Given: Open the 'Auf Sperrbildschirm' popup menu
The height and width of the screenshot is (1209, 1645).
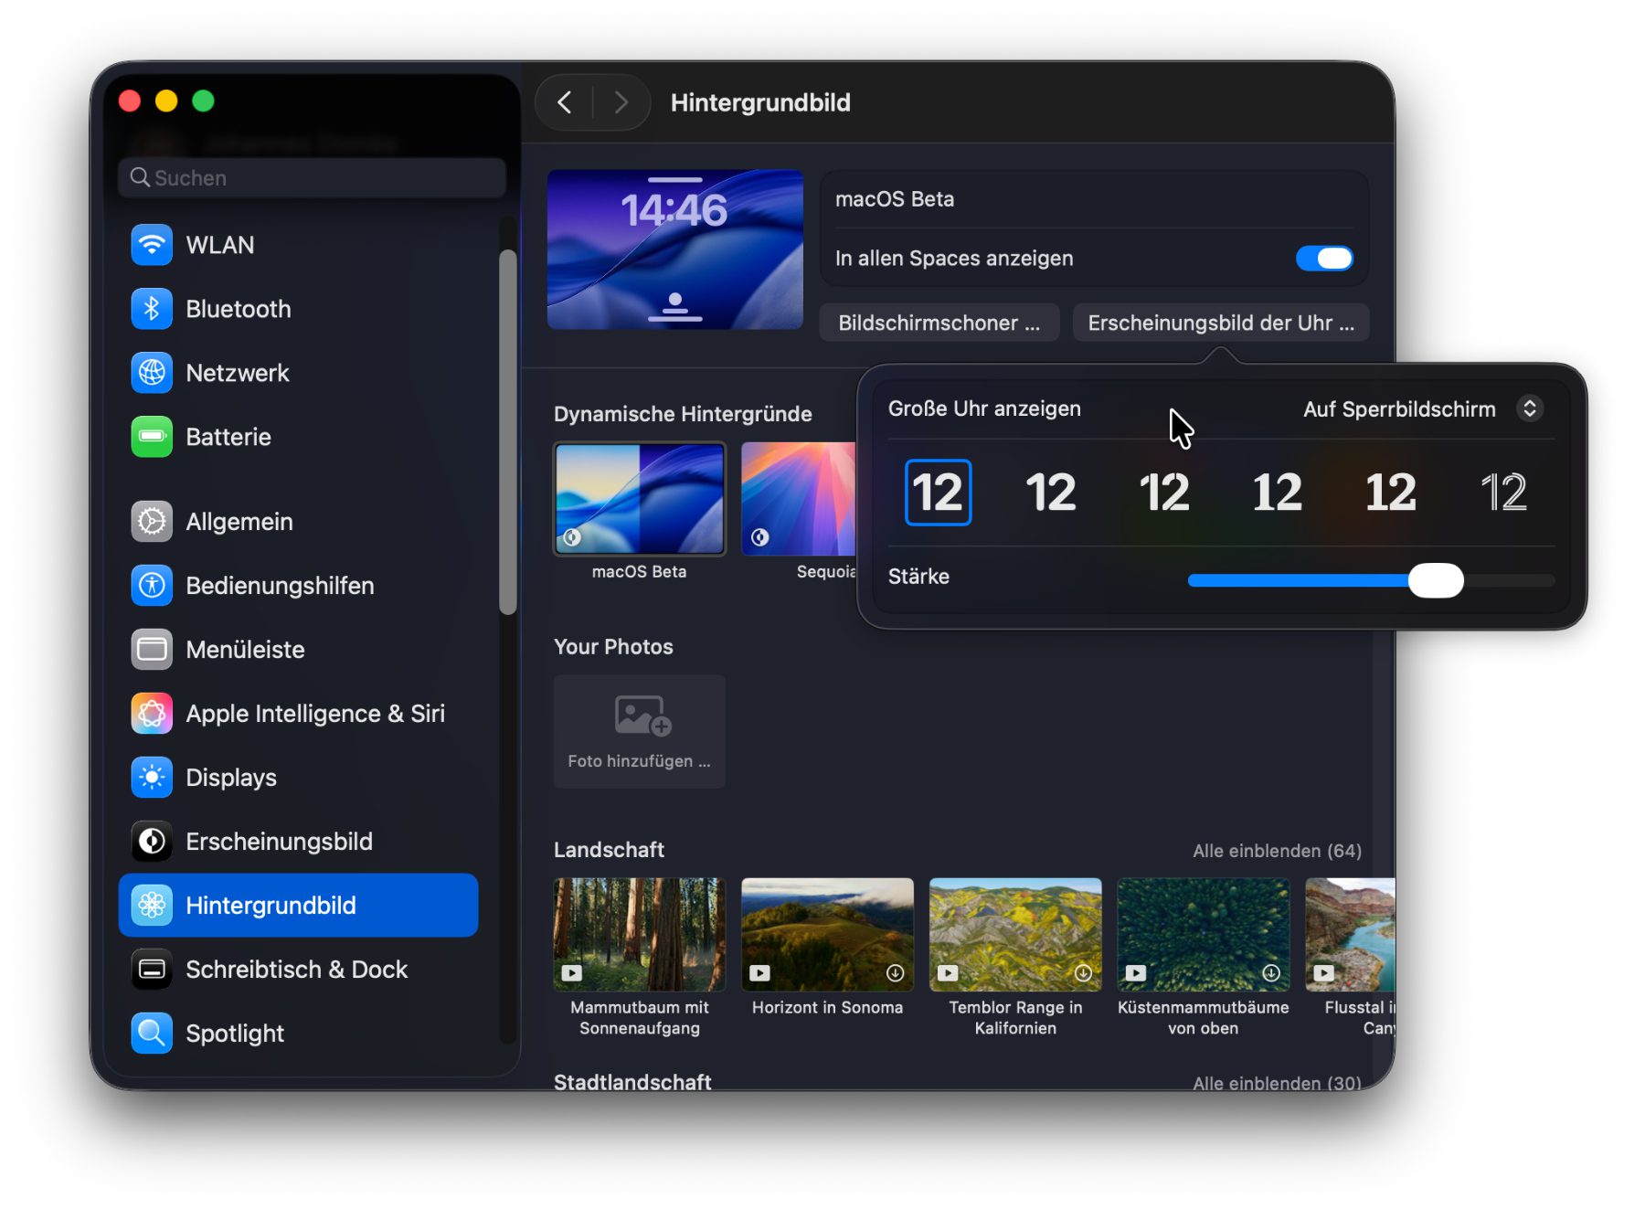Looking at the screenshot, I should coord(1422,408).
